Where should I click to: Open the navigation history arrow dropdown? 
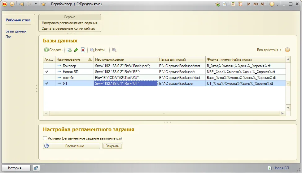tap(36, 4)
